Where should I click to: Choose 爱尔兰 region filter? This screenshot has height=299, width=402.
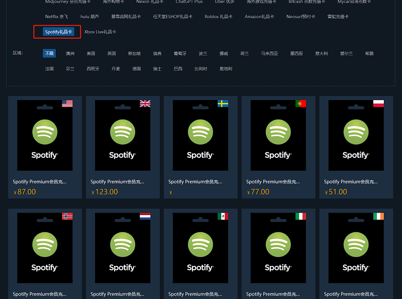tap(346, 53)
